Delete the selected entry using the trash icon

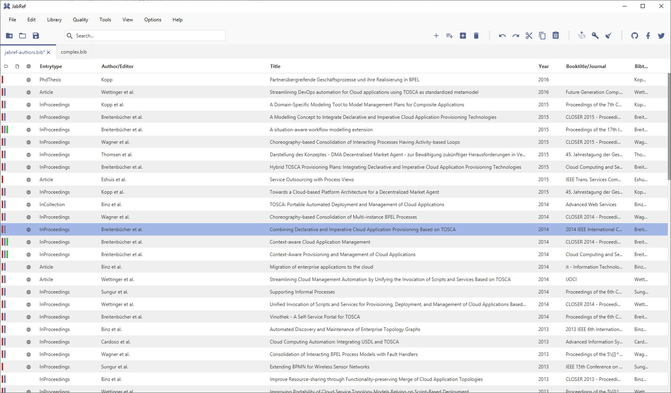coord(476,36)
